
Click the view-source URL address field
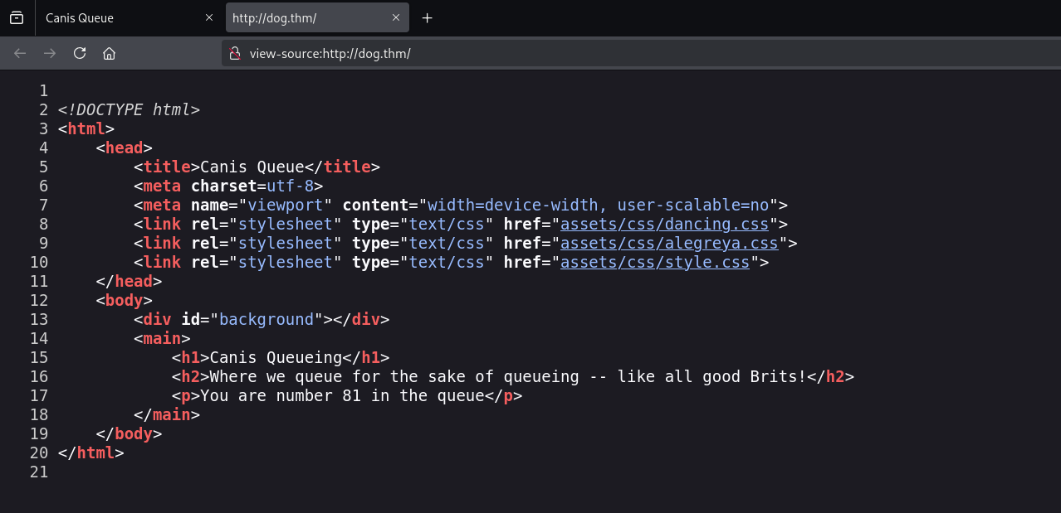(x=581, y=54)
